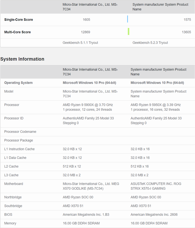Click the L3 Cache row label
Screen dimensions: 195x228
pos(11,175)
